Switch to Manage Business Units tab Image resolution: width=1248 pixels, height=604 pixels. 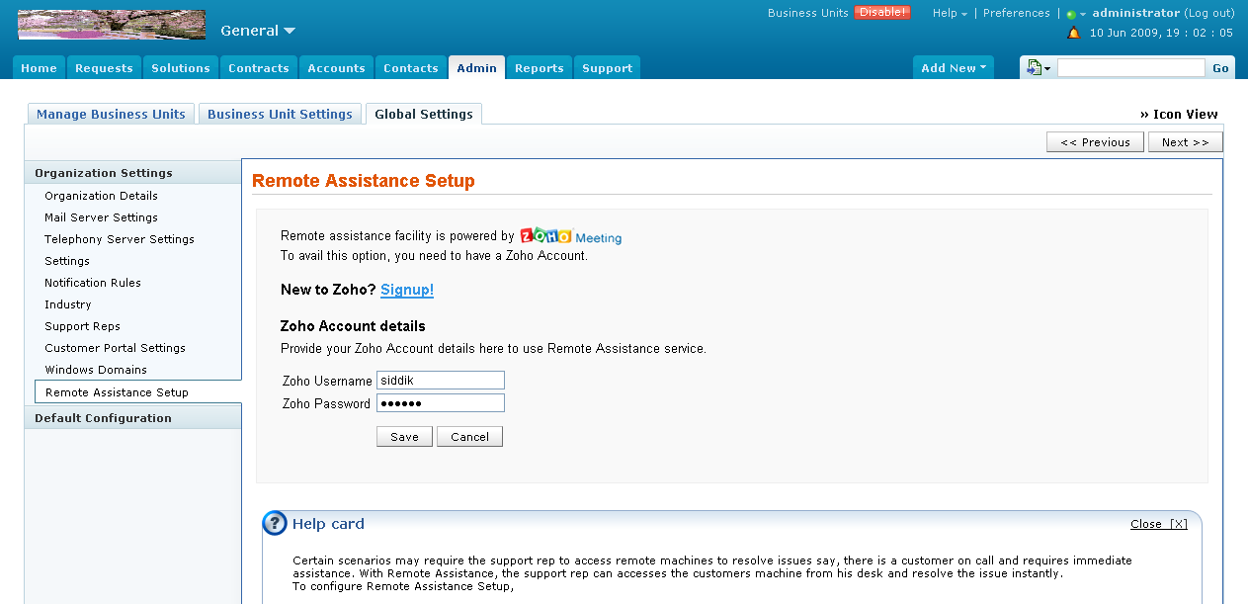click(111, 114)
